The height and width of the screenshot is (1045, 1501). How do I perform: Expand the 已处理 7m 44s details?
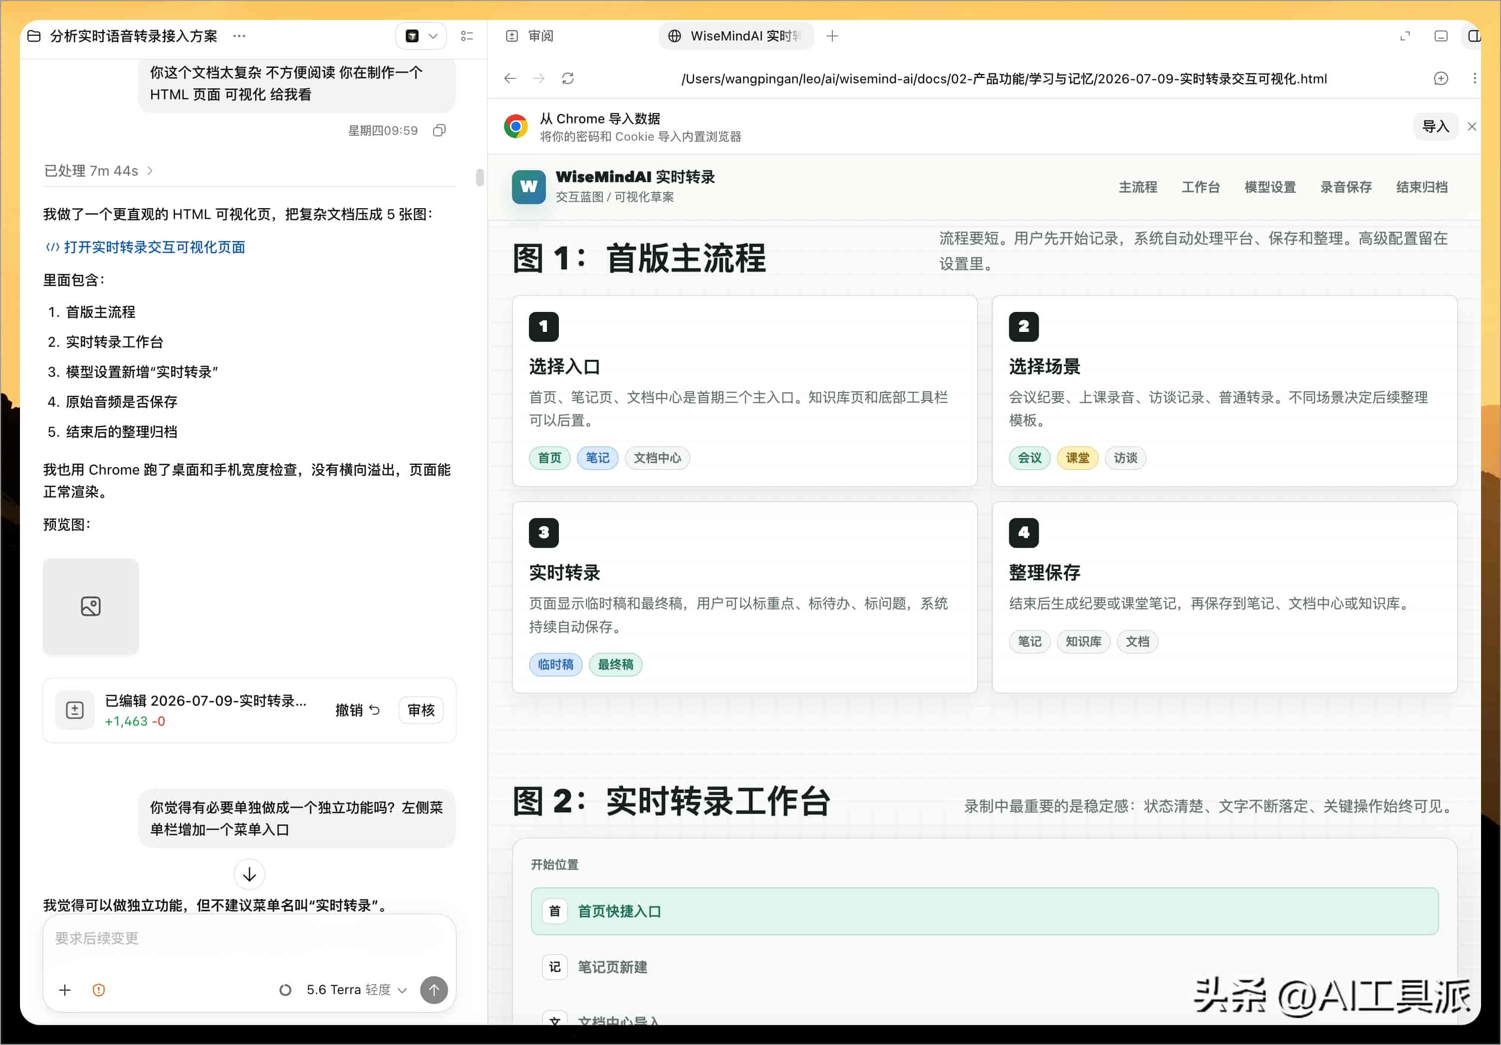pyautogui.click(x=98, y=171)
